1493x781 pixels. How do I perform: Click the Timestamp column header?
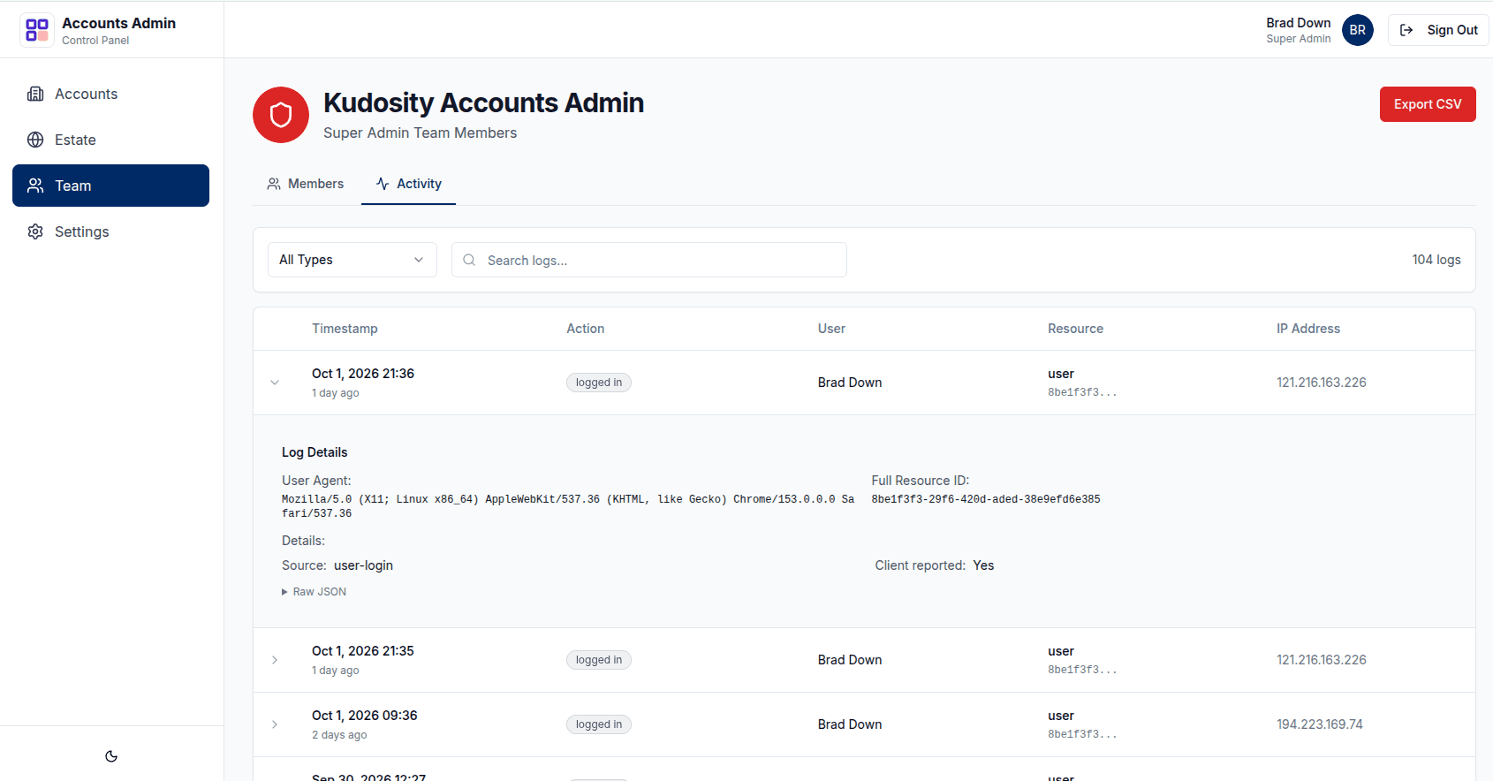click(x=345, y=329)
